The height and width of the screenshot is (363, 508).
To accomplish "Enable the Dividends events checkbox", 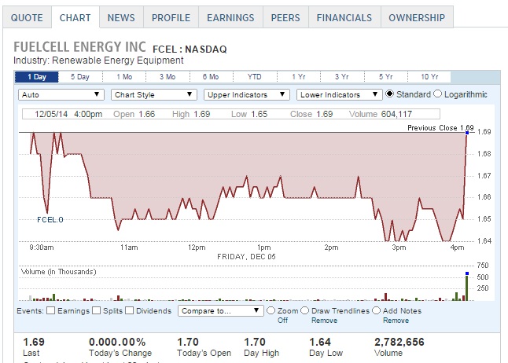I will coord(129,310).
